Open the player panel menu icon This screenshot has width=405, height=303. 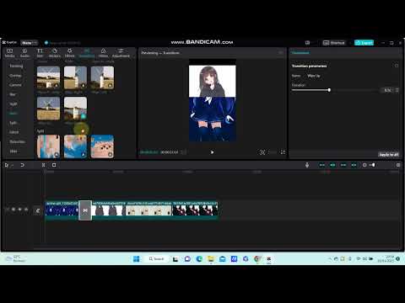point(281,52)
